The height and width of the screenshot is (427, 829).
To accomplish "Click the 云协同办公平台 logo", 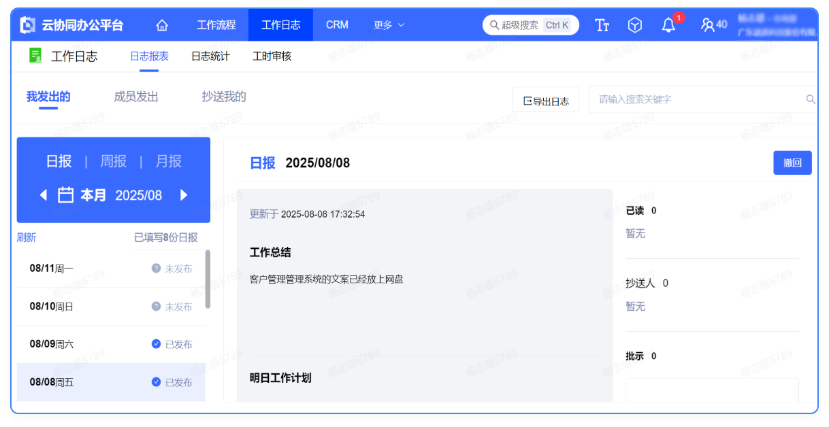I will tap(72, 25).
